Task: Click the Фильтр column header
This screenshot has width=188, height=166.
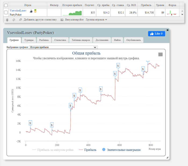Action: pyautogui.click(x=54, y=5)
